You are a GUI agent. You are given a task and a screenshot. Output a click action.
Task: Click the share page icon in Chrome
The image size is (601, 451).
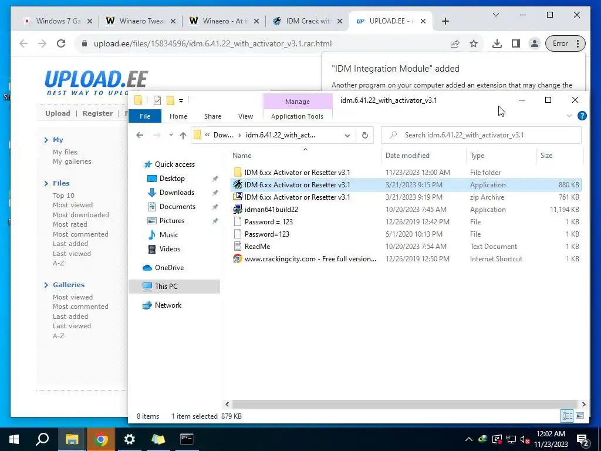[455, 43]
